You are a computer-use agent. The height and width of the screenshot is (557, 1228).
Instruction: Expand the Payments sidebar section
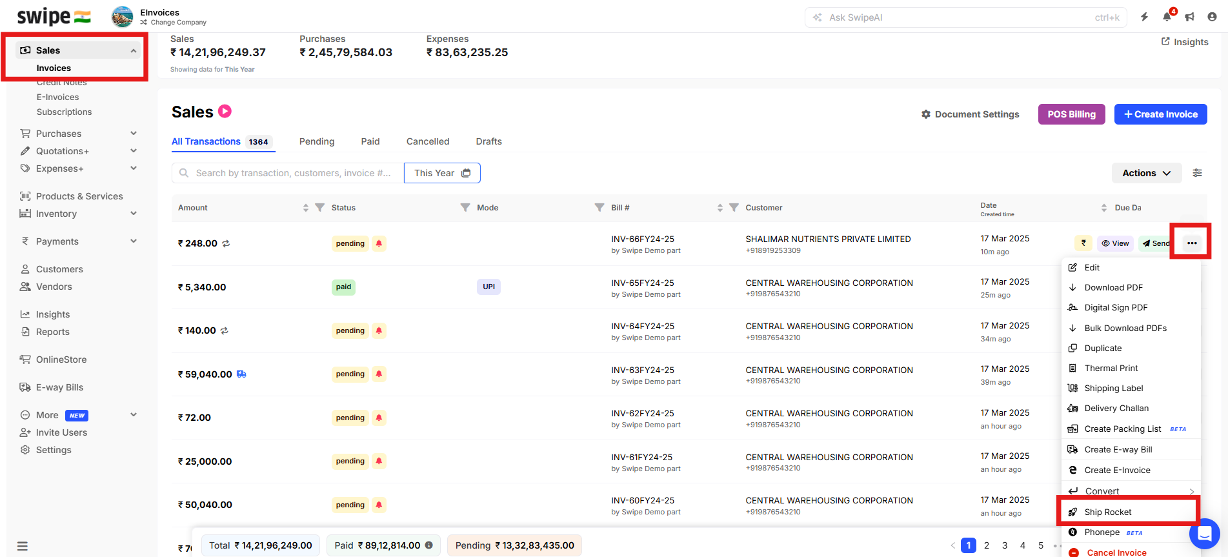134,241
